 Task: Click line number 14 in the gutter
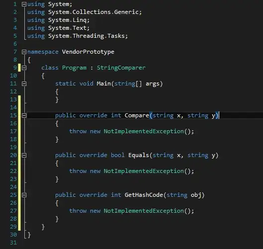[13, 107]
